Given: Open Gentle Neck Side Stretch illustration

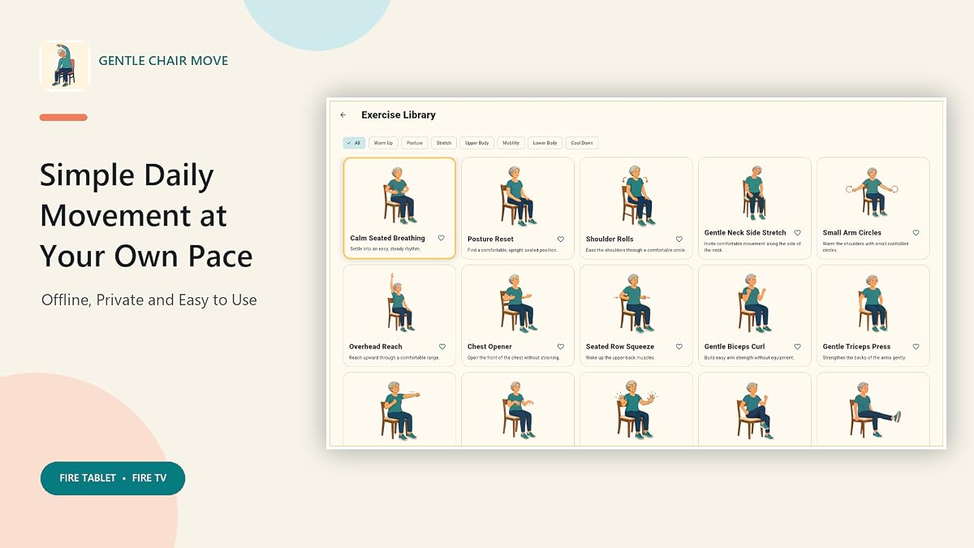Looking at the screenshot, I should [x=754, y=192].
